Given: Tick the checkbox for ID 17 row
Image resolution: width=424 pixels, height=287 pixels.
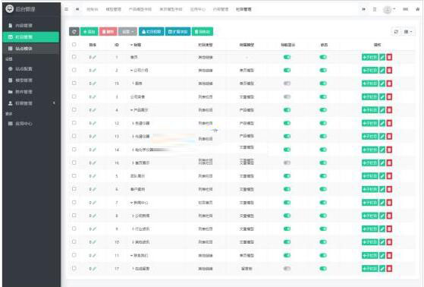Looking at the screenshot, I should 74,268.
